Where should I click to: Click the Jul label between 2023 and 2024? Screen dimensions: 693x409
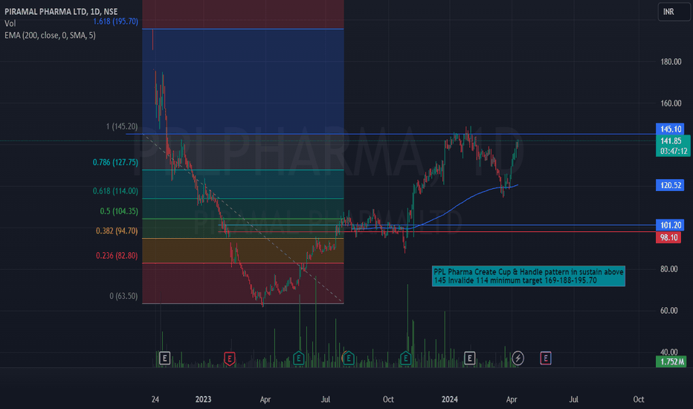pos(325,399)
